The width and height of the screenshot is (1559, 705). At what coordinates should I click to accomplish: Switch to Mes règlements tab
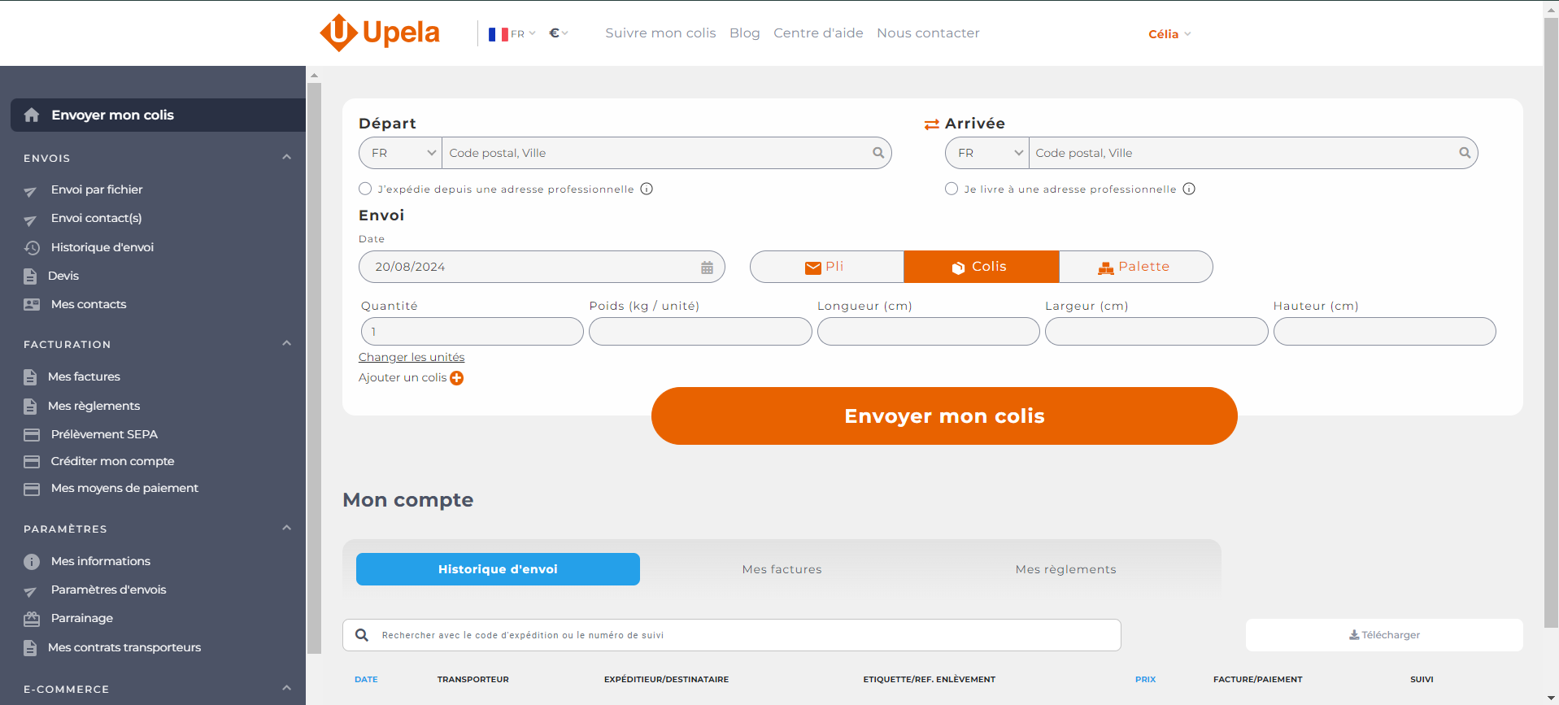(1065, 569)
